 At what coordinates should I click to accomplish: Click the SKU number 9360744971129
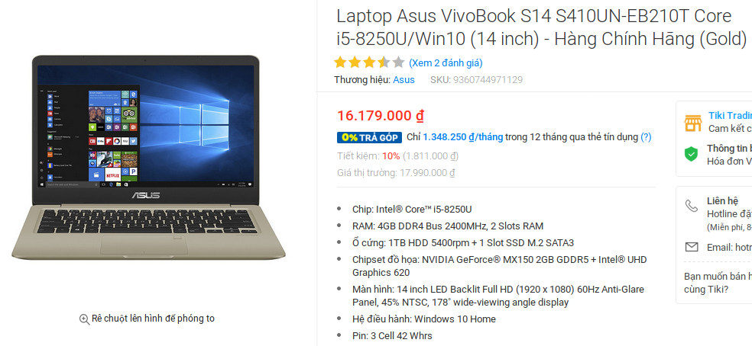488,80
